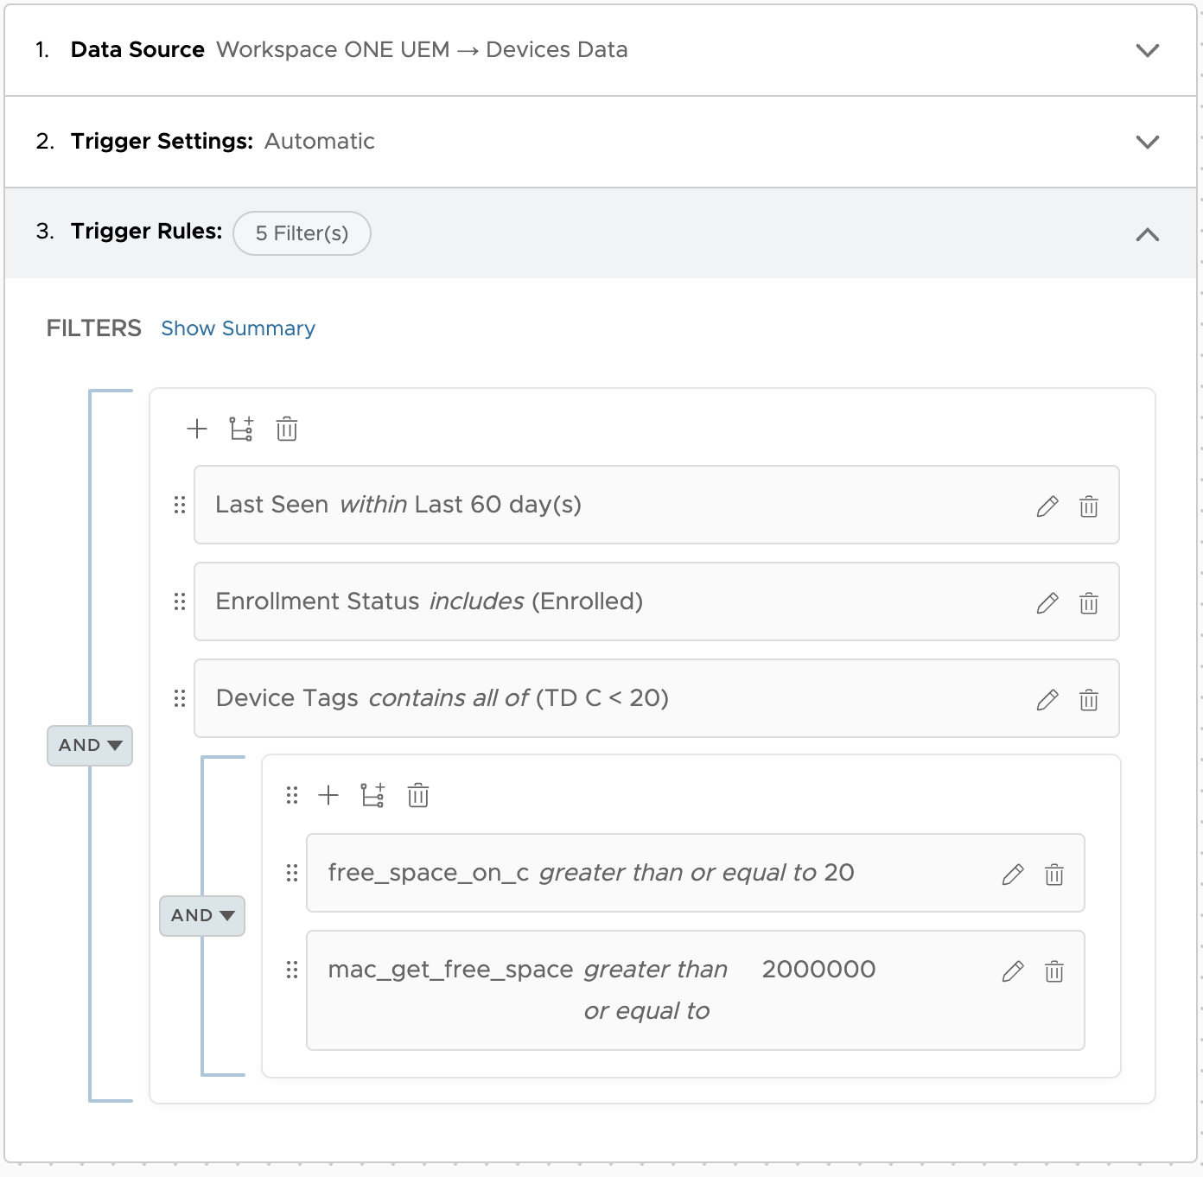Open the outer AND operator dropdown
1203x1177 pixels.
[89, 745]
